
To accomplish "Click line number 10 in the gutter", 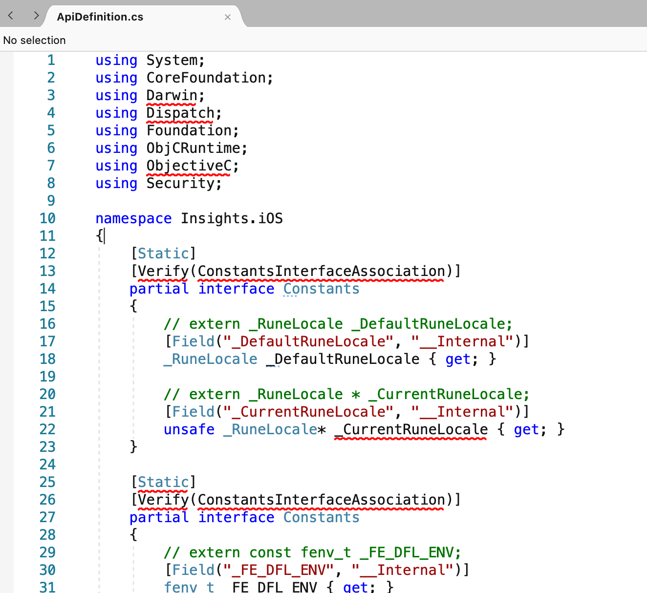I will [47, 218].
